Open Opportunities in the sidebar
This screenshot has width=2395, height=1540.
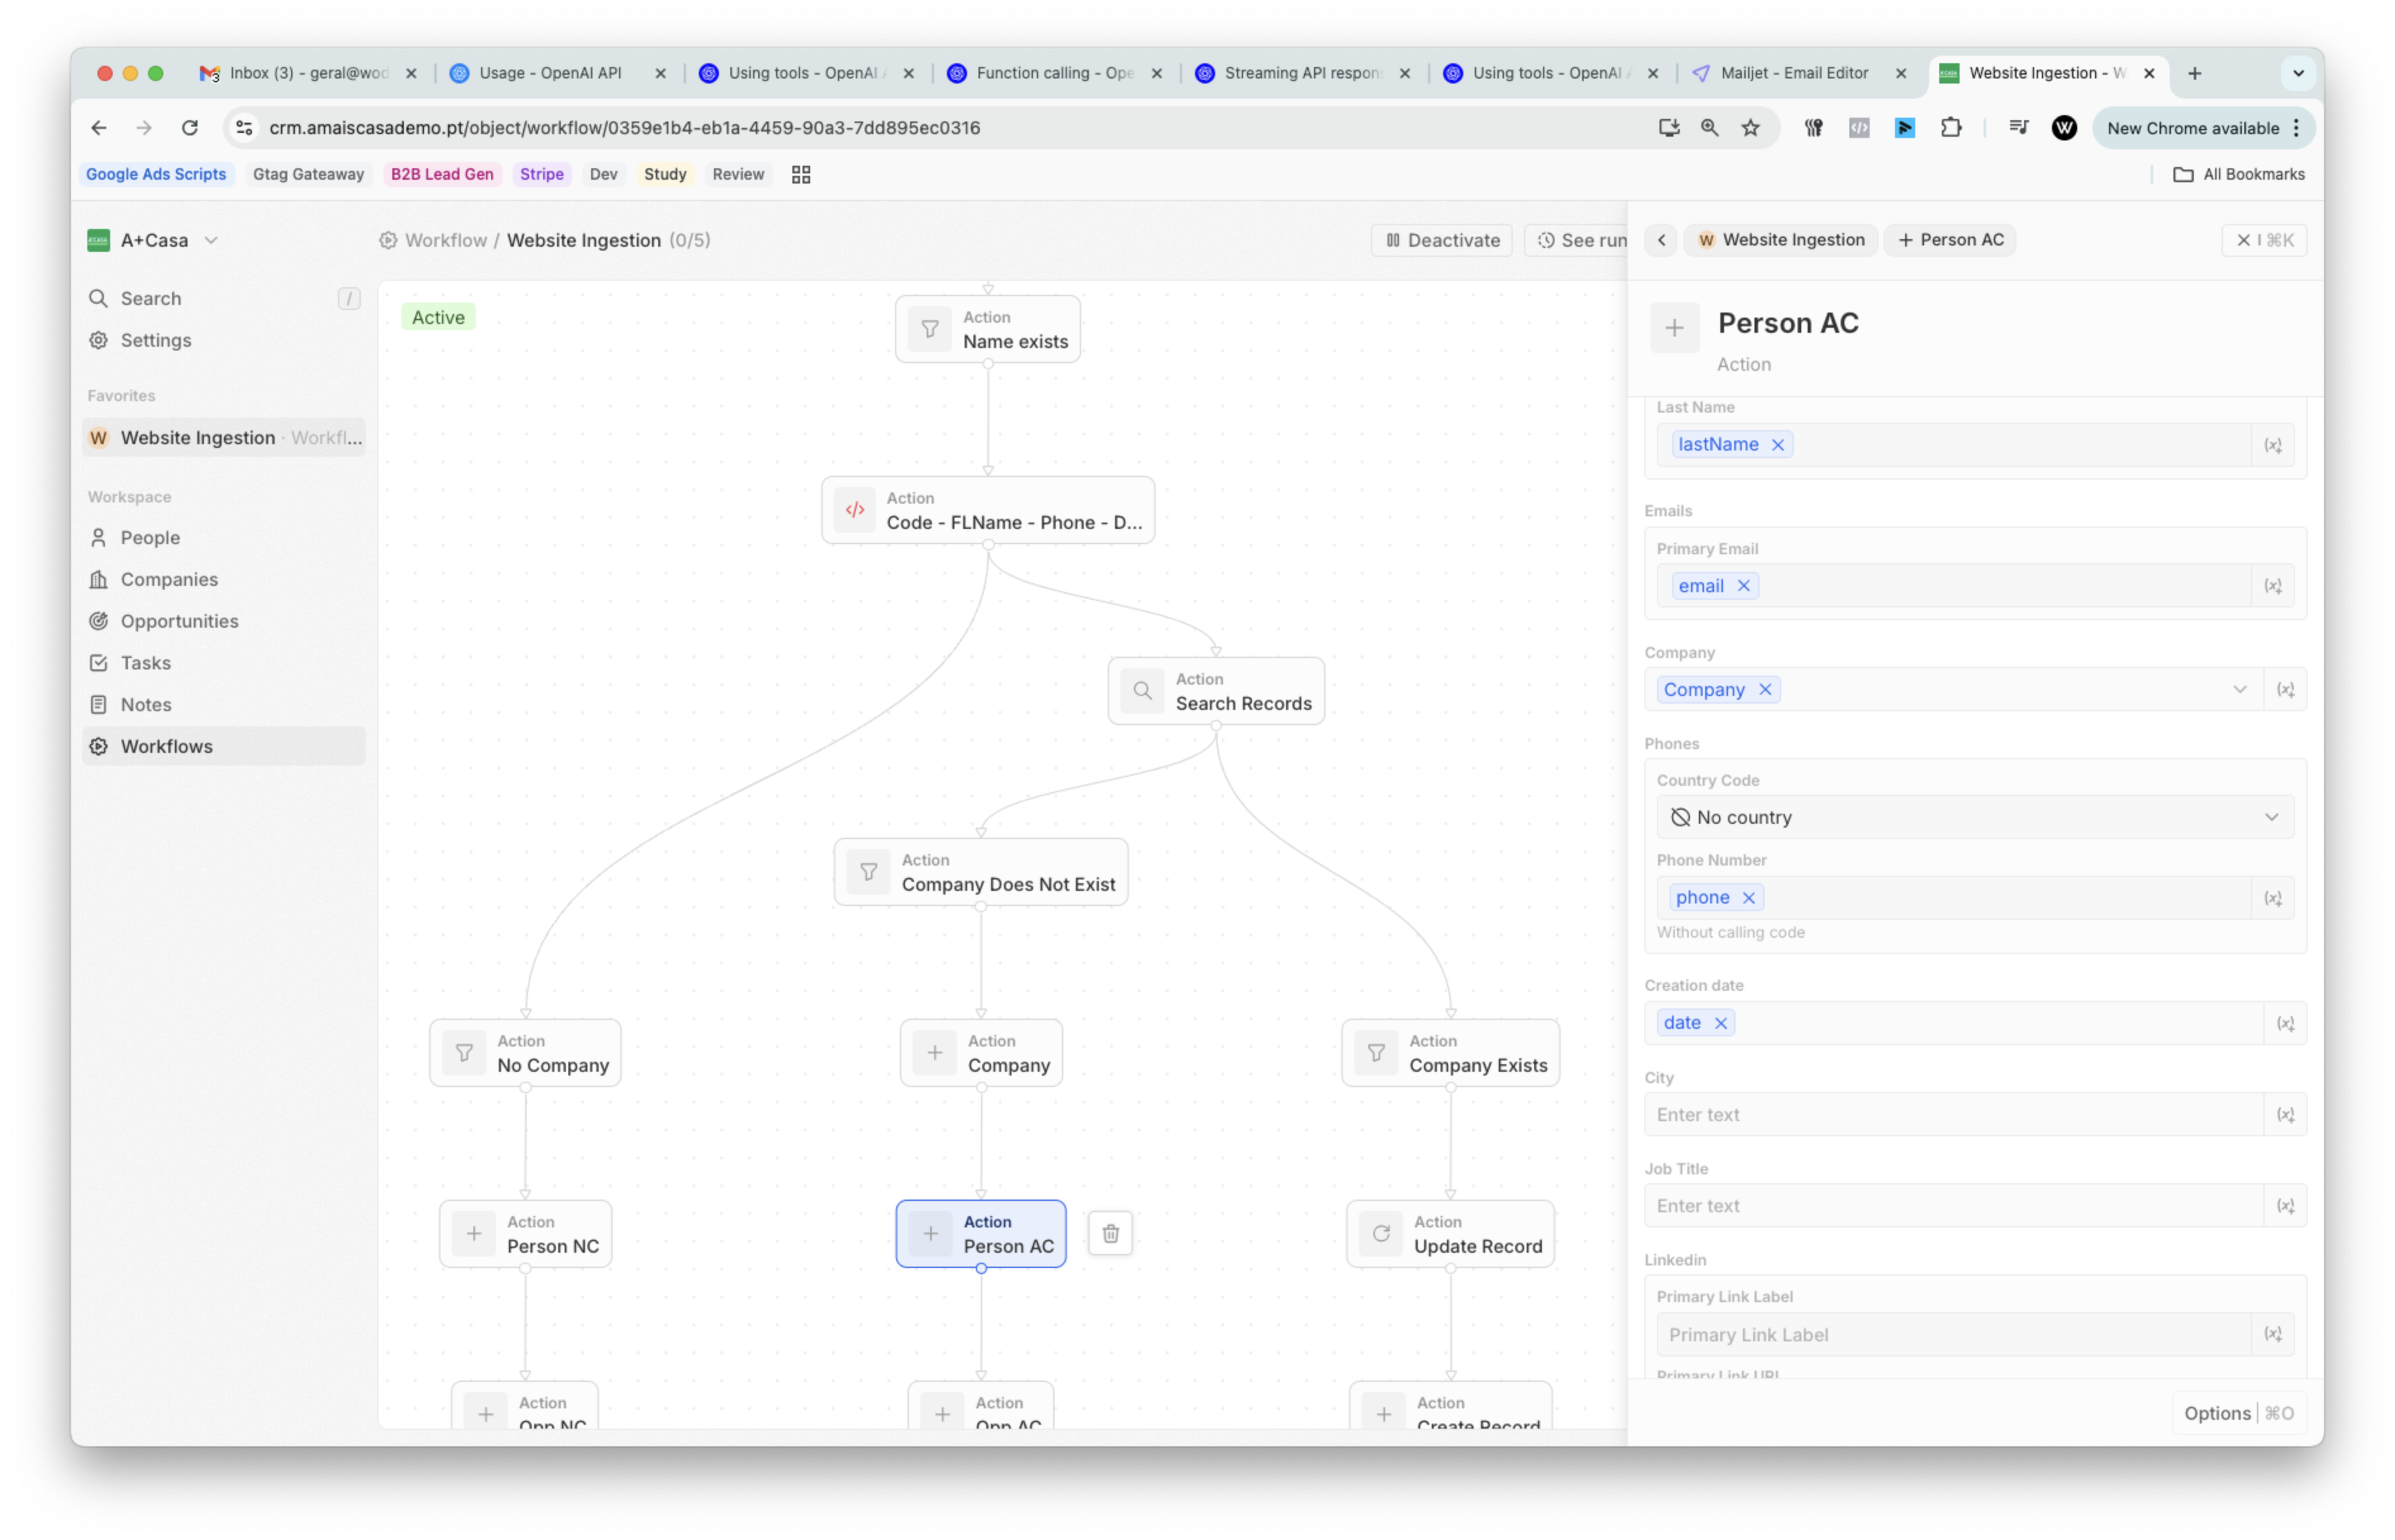click(x=179, y=621)
